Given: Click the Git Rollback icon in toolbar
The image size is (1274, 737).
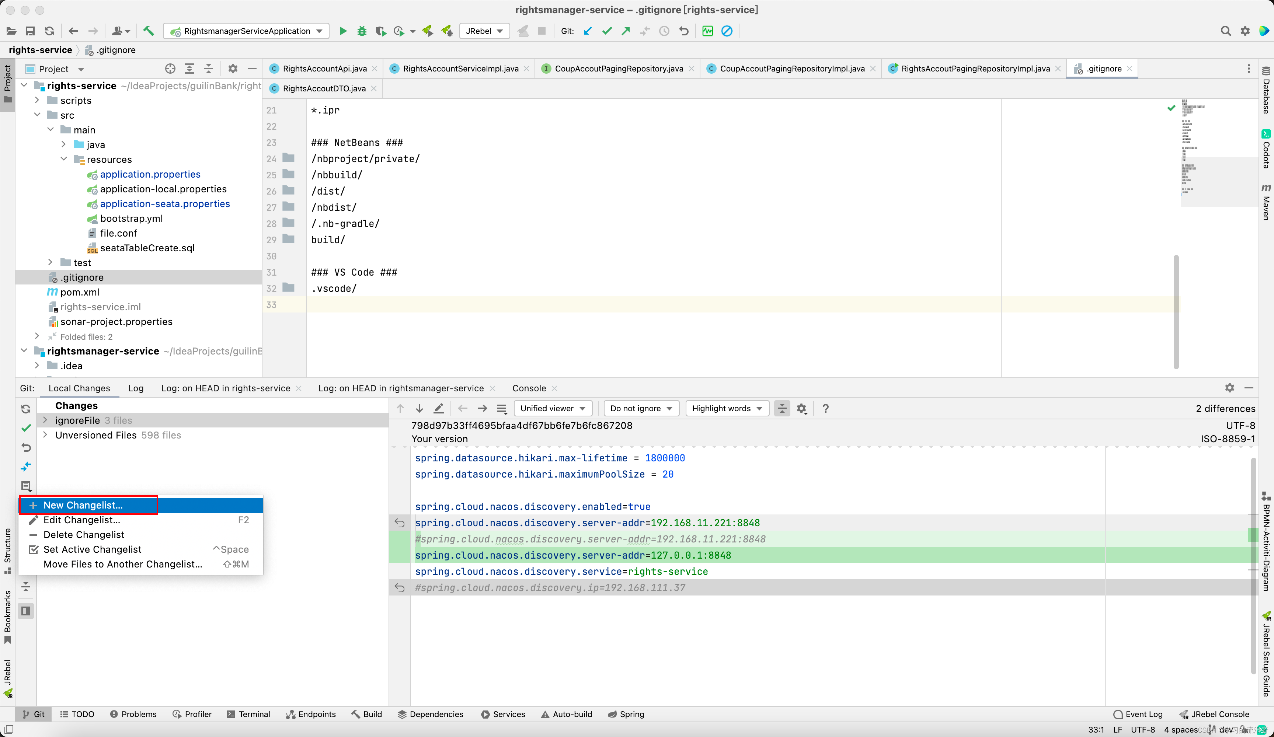Looking at the screenshot, I should pos(684,31).
